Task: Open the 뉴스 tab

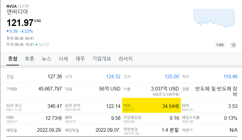Action: (x=46, y=59)
